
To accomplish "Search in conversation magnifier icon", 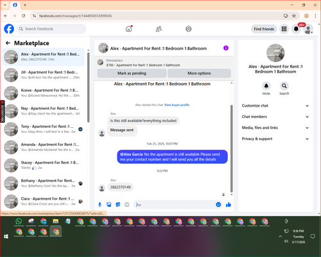I will pos(284,86).
